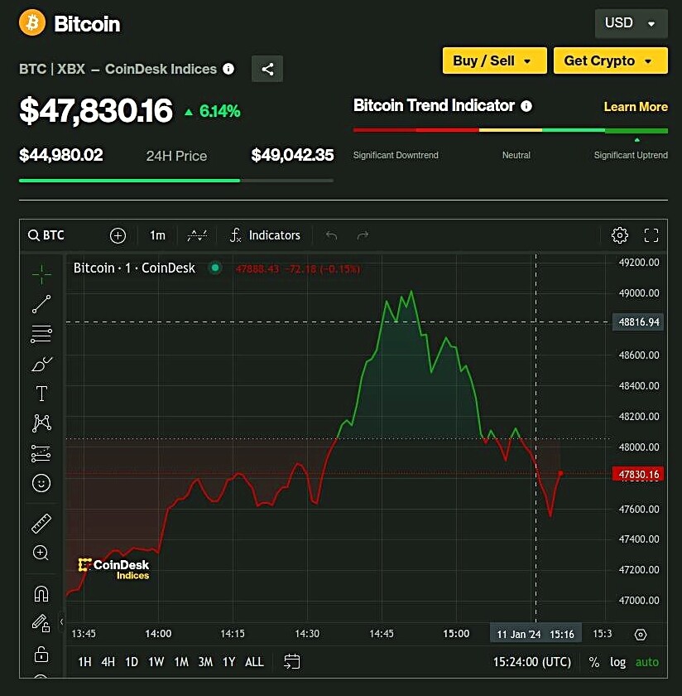Collapse the drawing toolbar with the arrow
Viewport: 682px width, 696px height.
coord(61,622)
